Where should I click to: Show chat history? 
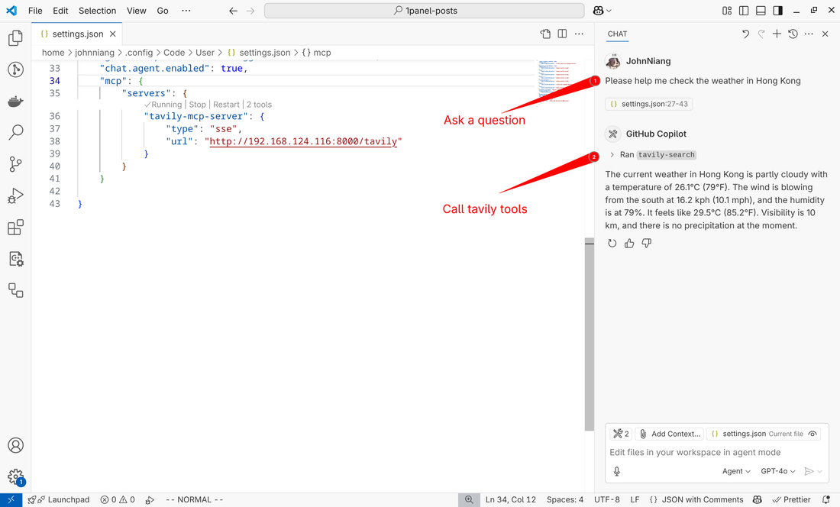click(x=793, y=34)
